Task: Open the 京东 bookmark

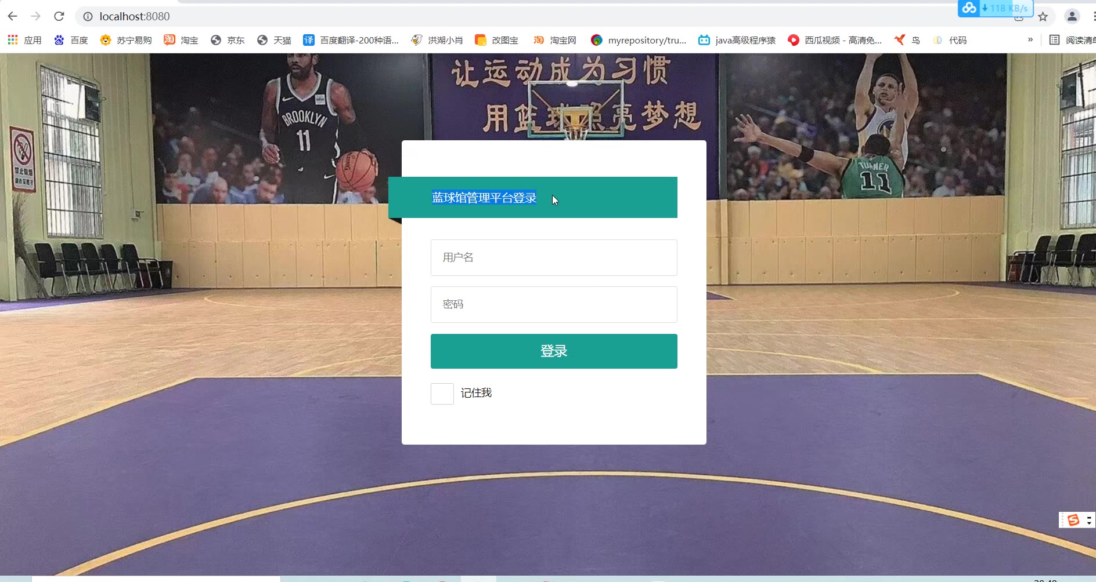Action: click(228, 40)
